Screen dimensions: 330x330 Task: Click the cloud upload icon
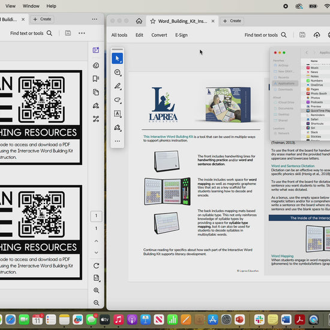point(317,35)
